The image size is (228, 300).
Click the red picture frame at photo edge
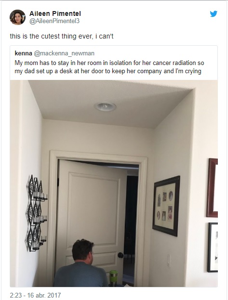(x=212, y=188)
